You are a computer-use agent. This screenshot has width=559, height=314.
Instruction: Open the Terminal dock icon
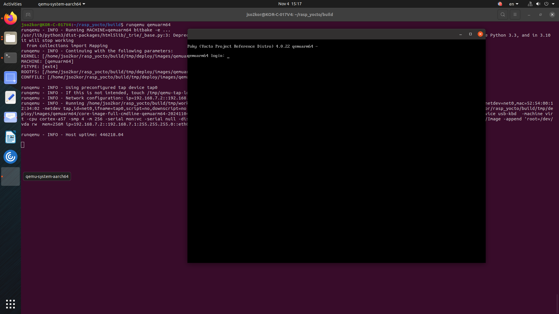click(x=10, y=58)
